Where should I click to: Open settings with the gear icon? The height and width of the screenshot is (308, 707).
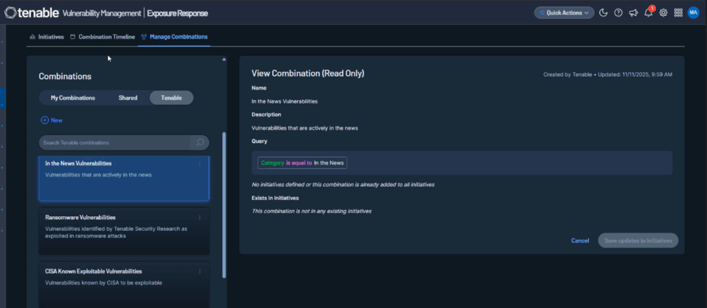[664, 12]
